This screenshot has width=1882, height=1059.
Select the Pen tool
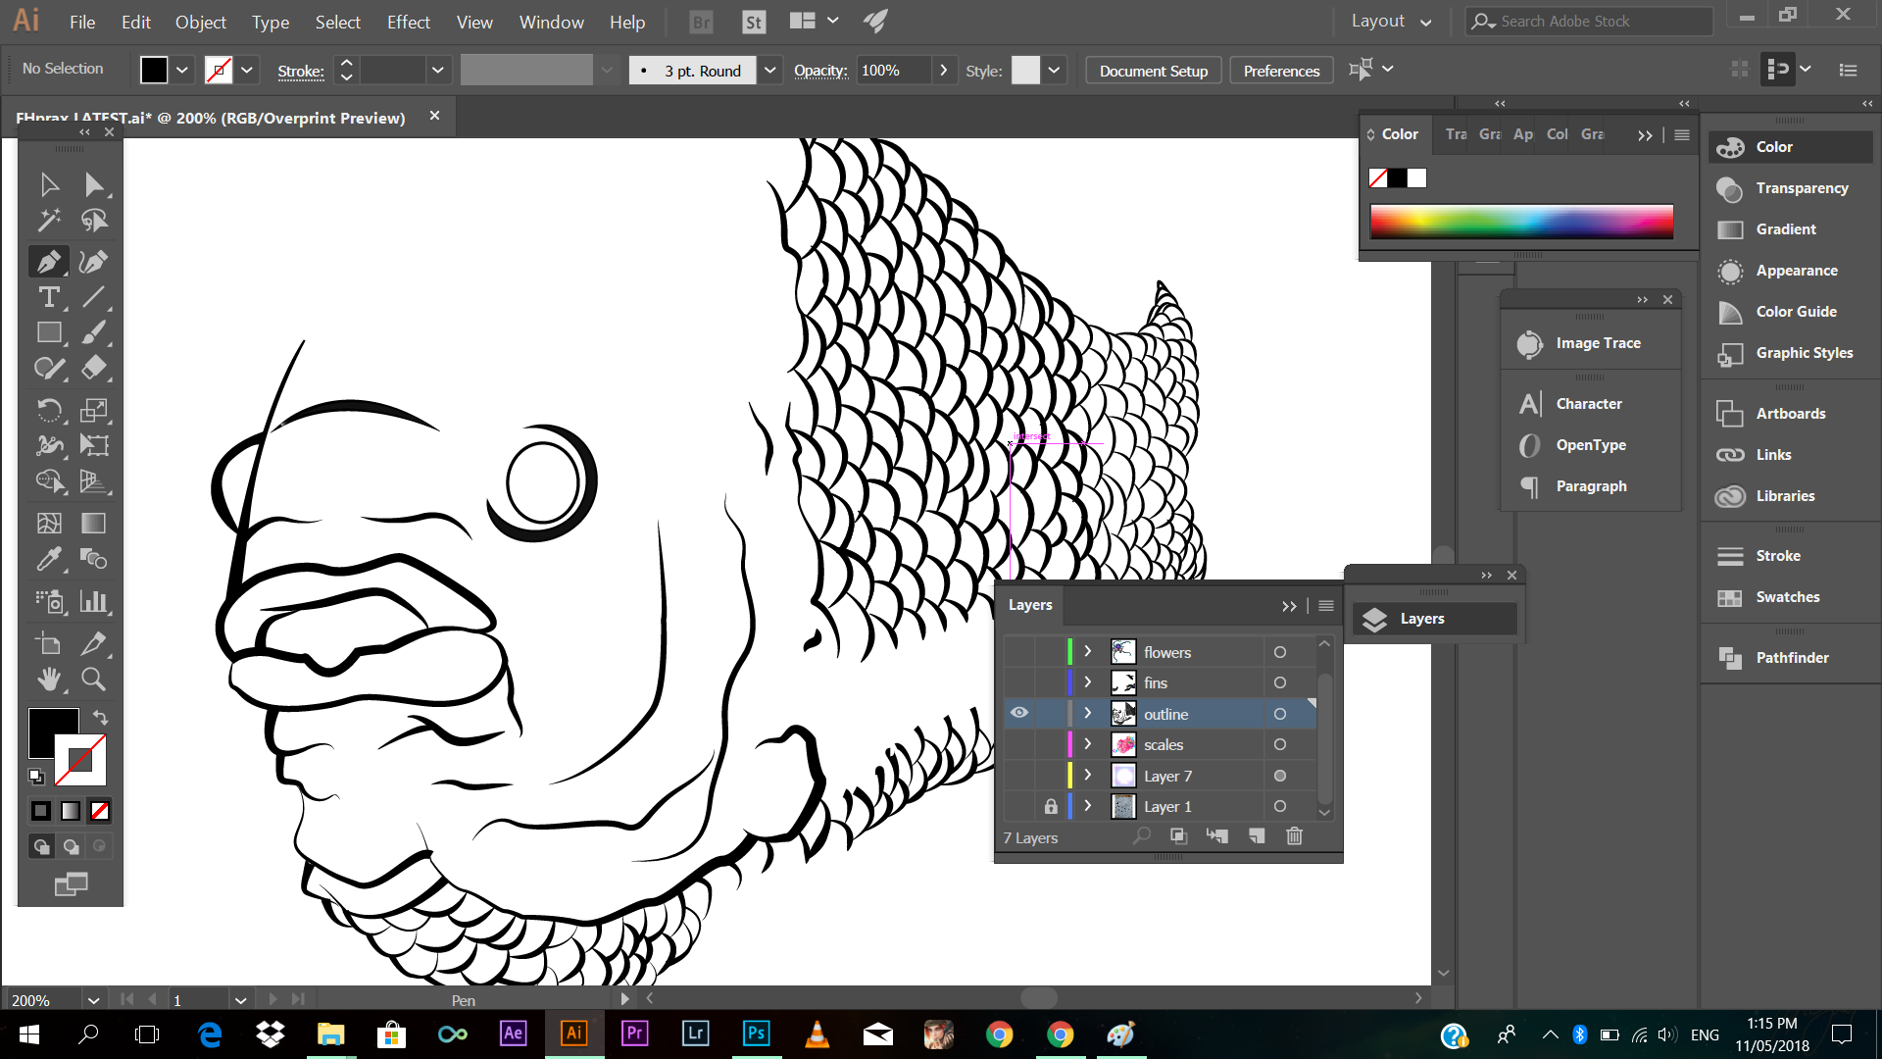49,261
